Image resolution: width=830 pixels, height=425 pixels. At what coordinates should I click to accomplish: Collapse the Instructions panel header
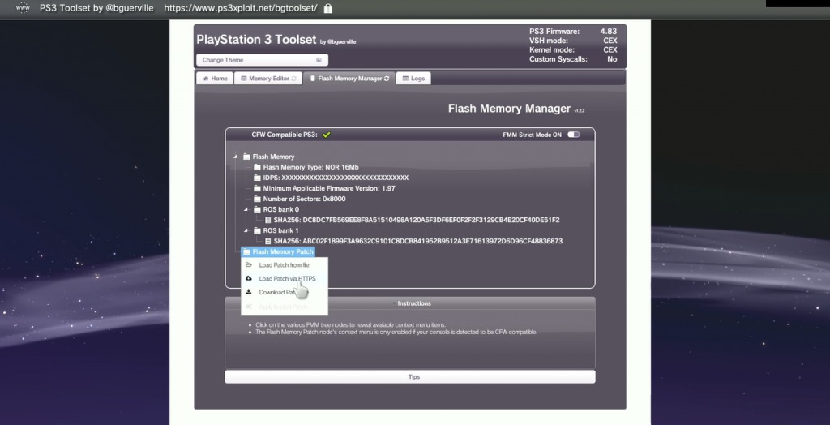(x=410, y=303)
